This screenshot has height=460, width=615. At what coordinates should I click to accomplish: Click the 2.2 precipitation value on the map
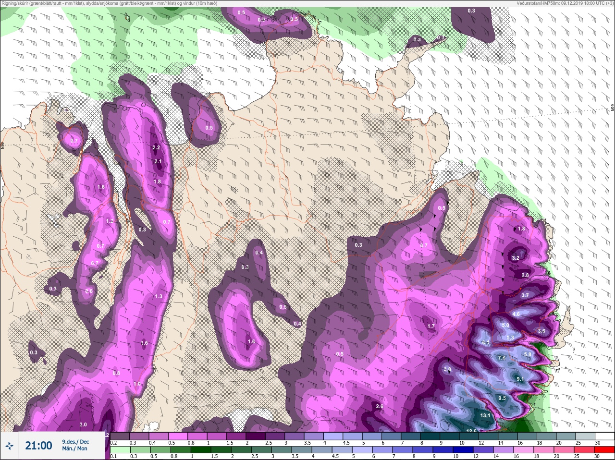[156, 147]
